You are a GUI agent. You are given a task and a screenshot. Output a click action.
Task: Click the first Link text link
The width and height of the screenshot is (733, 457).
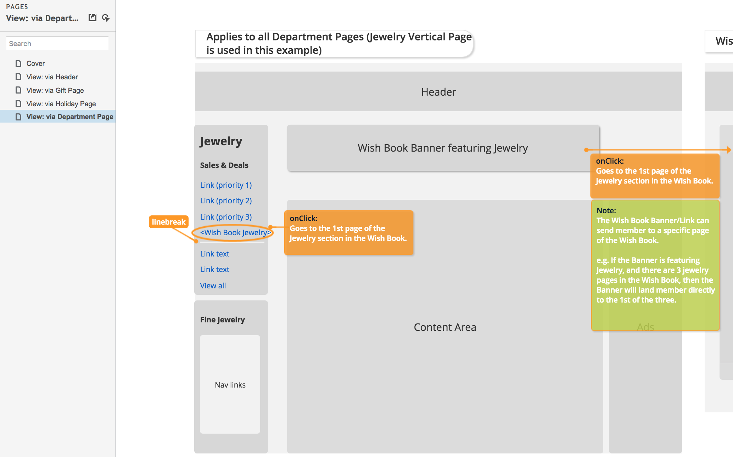click(x=214, y=254)
